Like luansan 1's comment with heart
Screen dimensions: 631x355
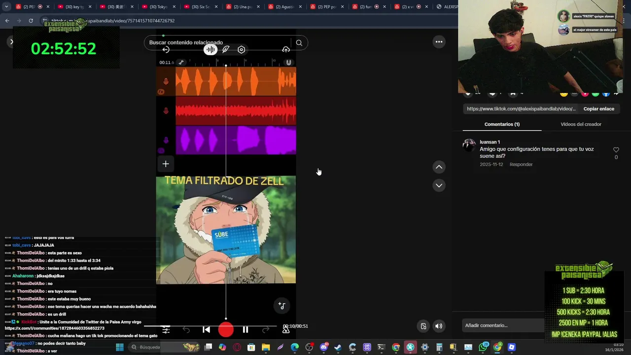[x=616, y=150]
